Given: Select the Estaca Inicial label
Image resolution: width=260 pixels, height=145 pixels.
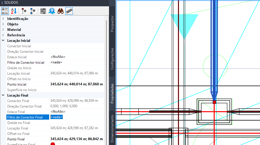Looking at the screenshot, I should point(17,57).
